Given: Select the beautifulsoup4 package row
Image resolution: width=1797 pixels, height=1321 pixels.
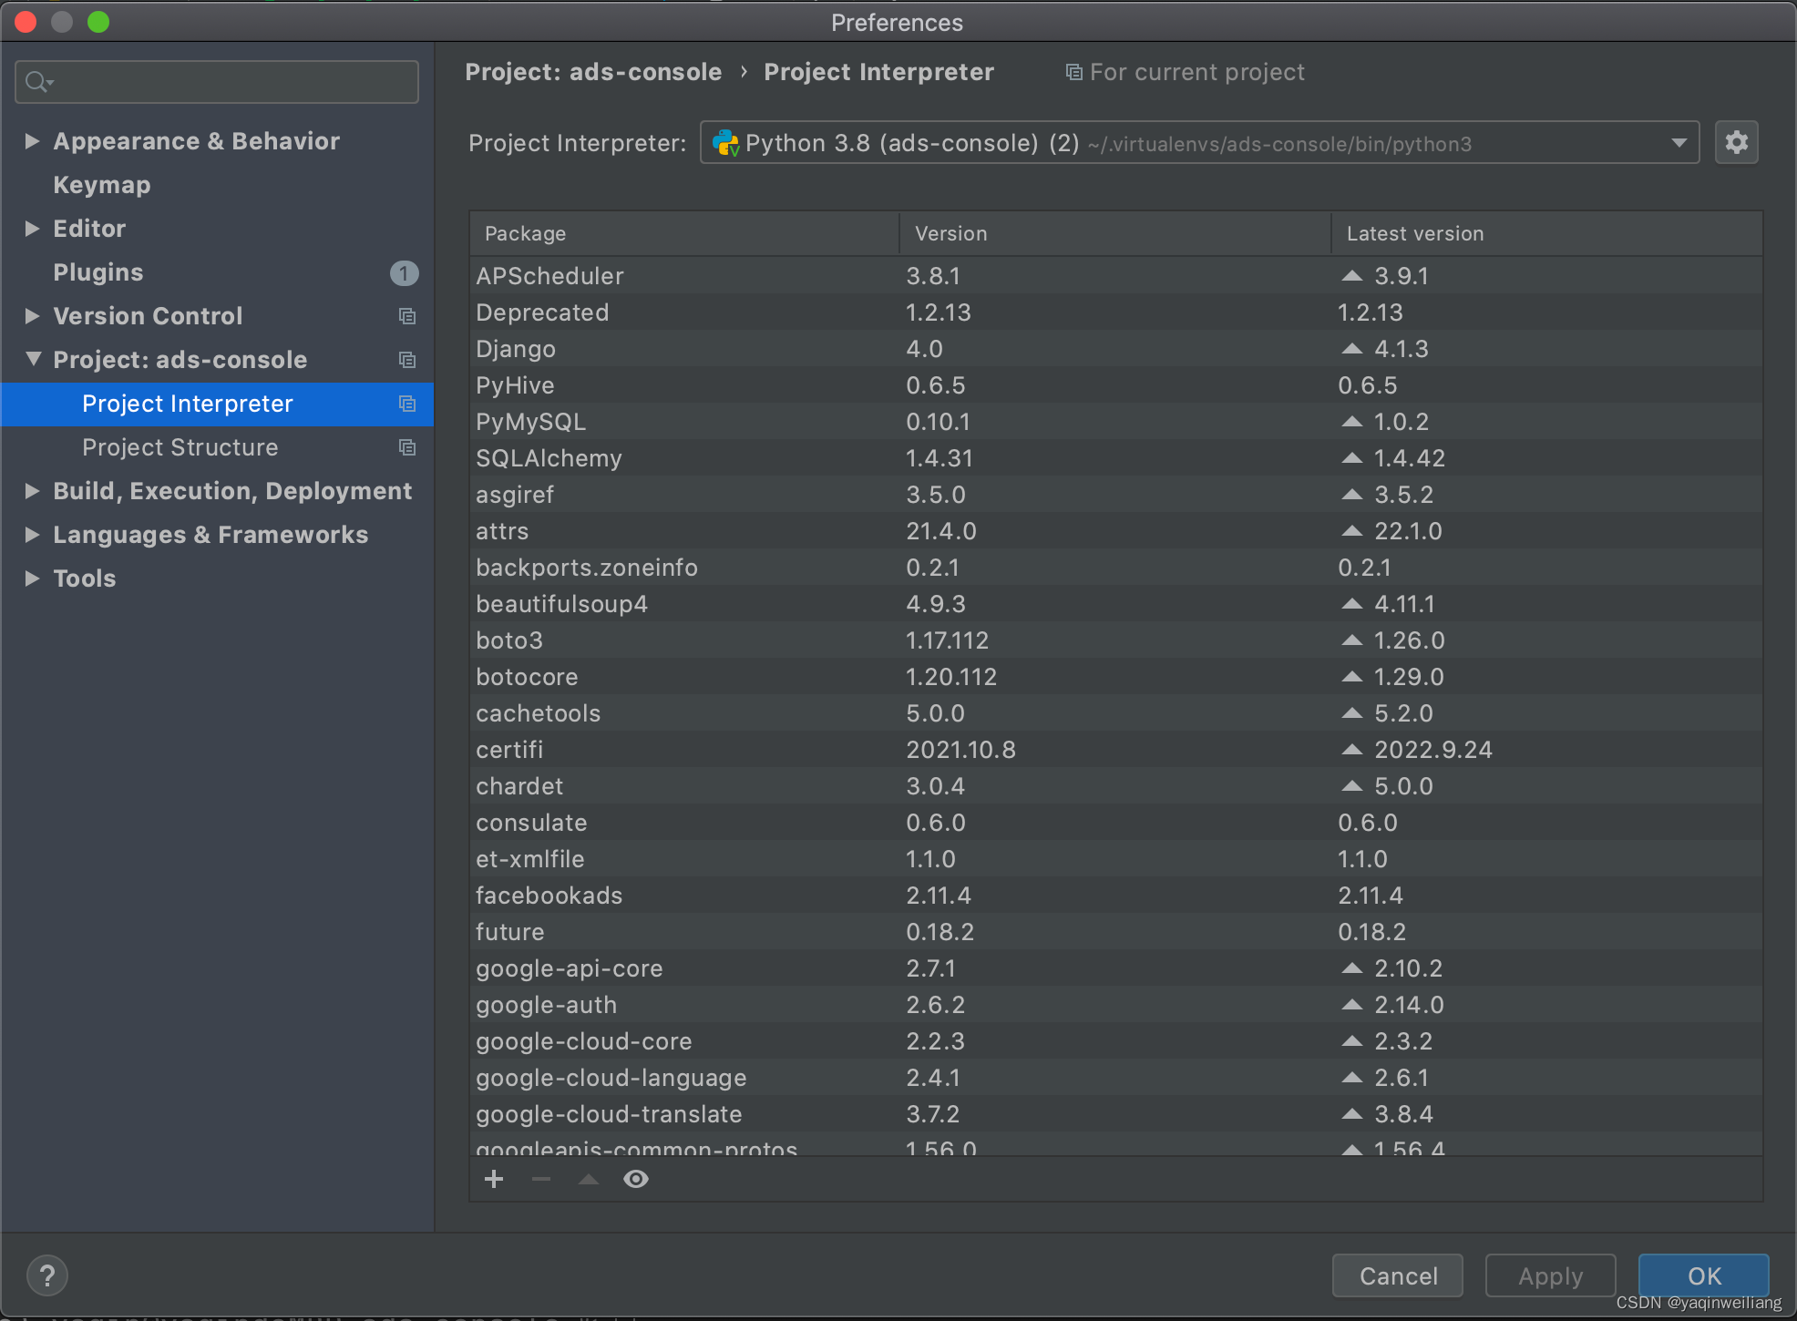Looking at the screenshot, I should pyautogui.click(x=1116, y=604).
